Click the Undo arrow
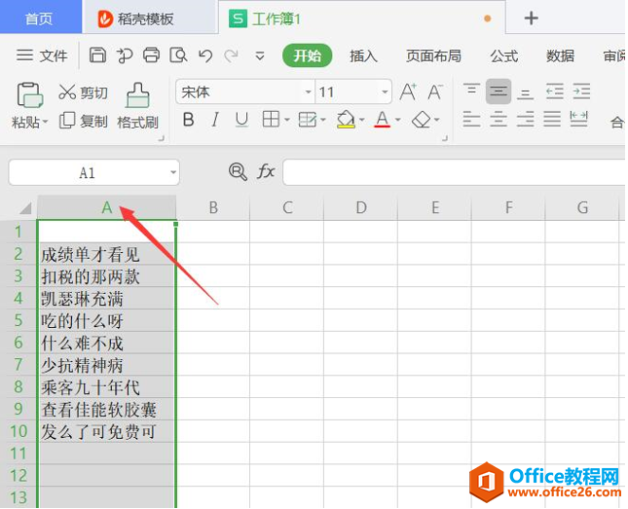Viewport: 628px width, 509px height. tap(205, 55)
